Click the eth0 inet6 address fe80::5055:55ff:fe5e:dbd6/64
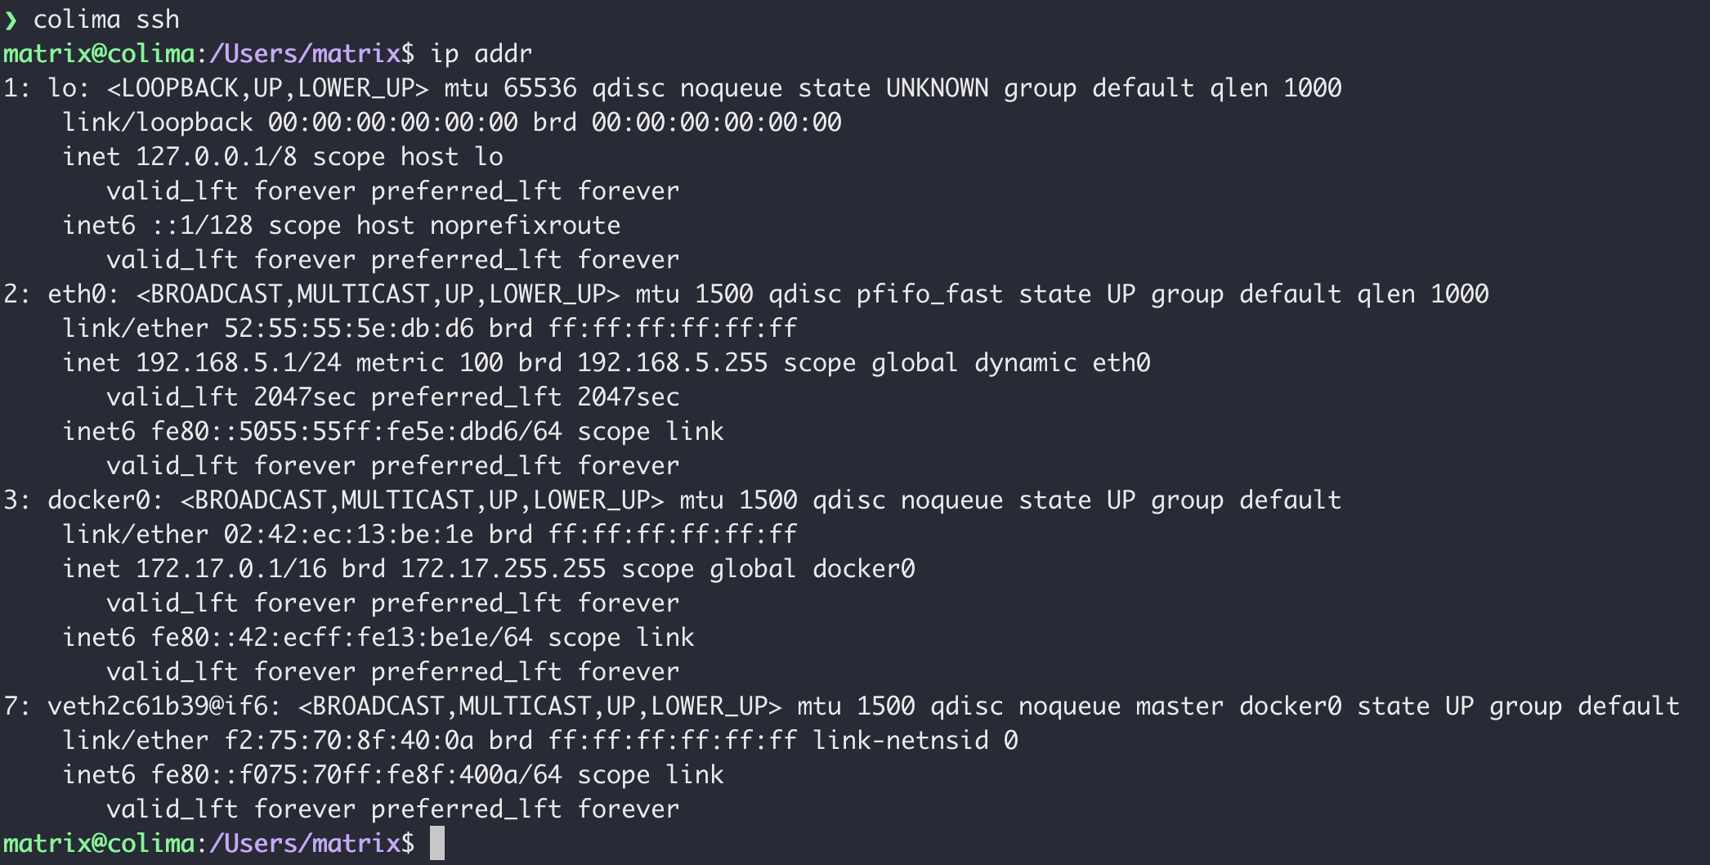This screenshot has height=865, width=1710. (356, 432)
